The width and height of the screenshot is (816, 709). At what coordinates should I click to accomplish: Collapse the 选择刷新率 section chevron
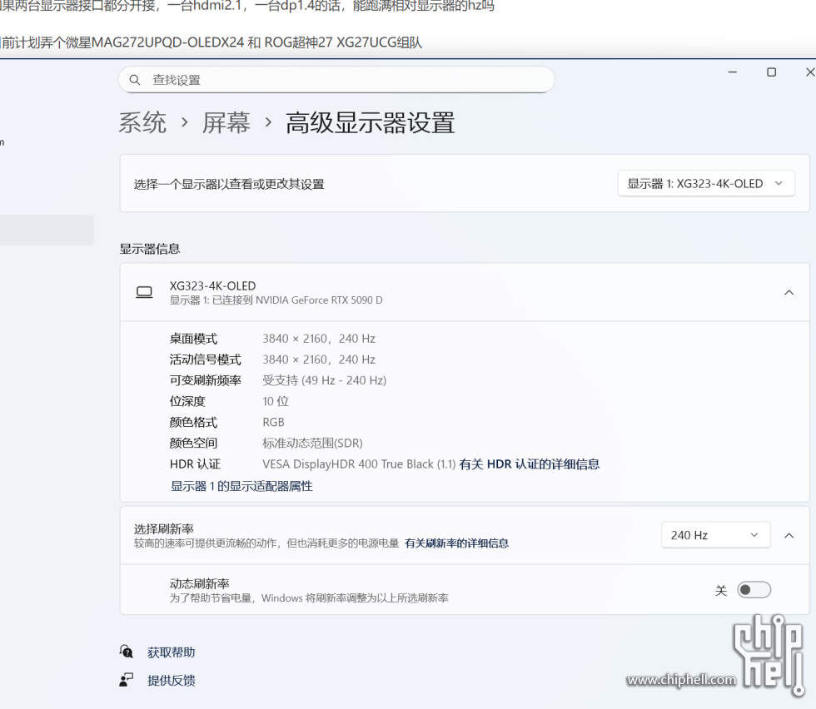[x=789, y=534]
